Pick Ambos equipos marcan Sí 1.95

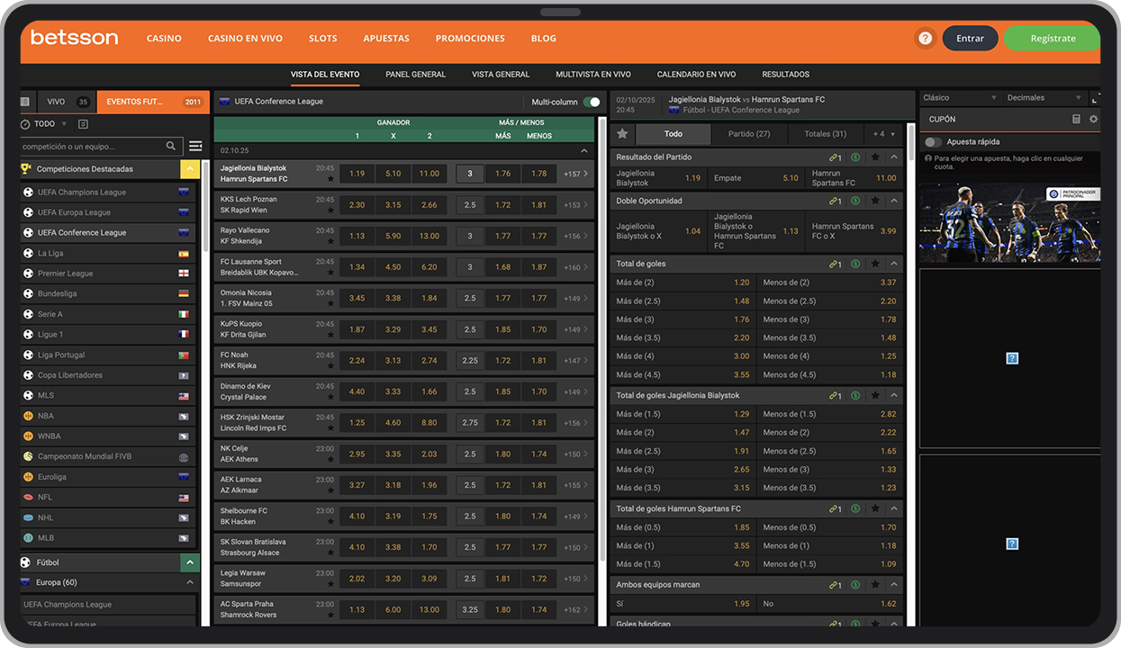(x=683, y=604)
